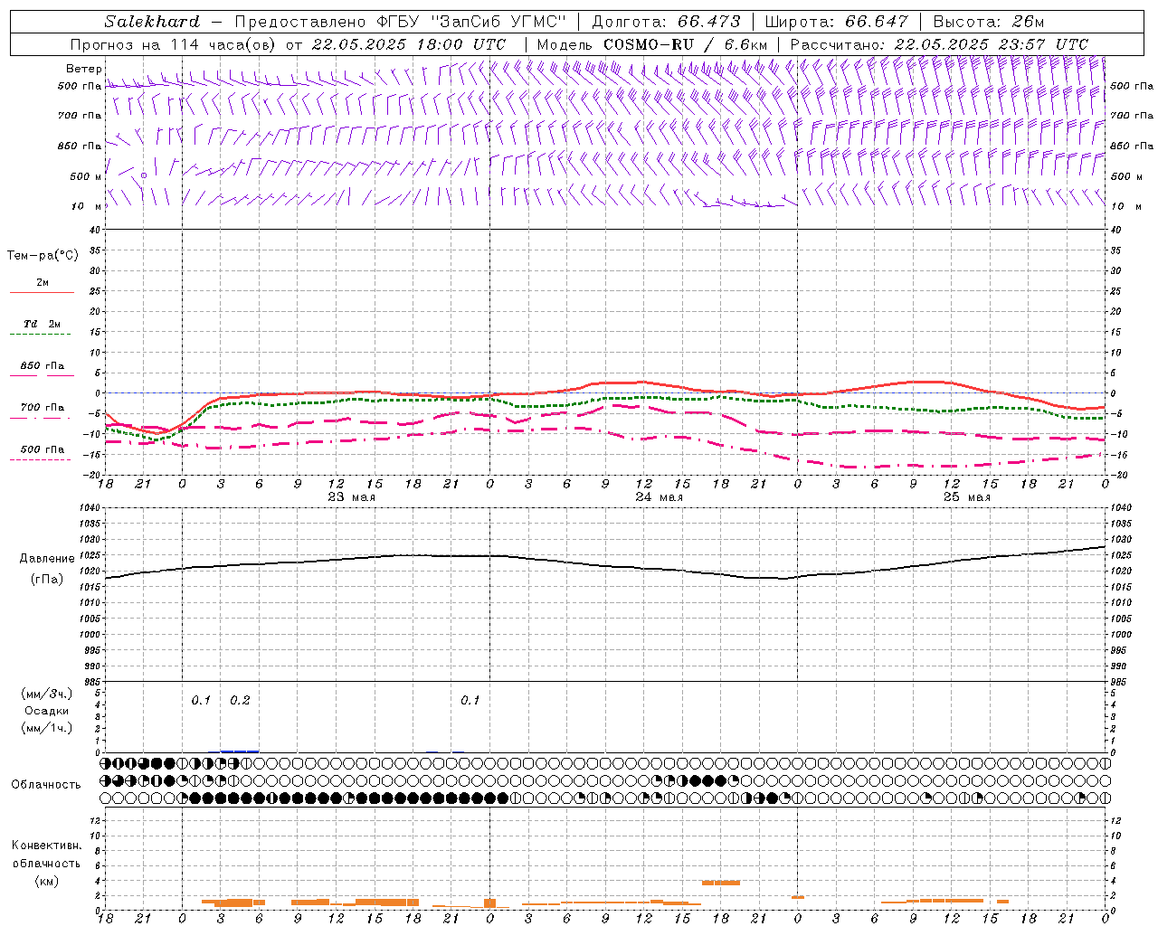The image size is (1158, 926).
Task: Click the Конвективн. облачность panel label
Action: [46, 863]
